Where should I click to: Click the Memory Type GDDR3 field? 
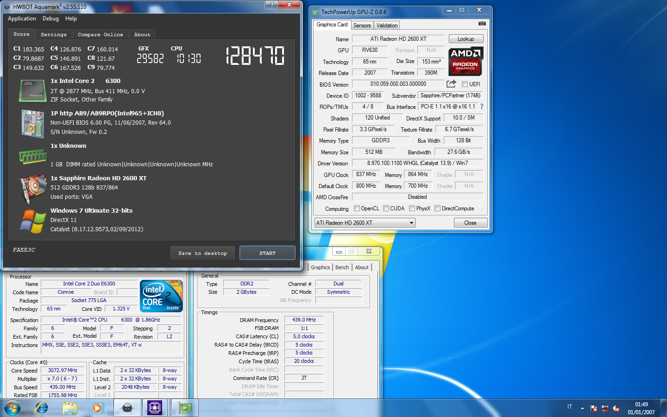coord(381,140)
